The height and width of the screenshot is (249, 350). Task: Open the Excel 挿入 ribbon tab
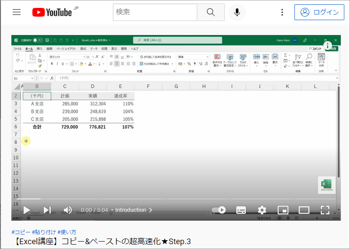[39, 49]
